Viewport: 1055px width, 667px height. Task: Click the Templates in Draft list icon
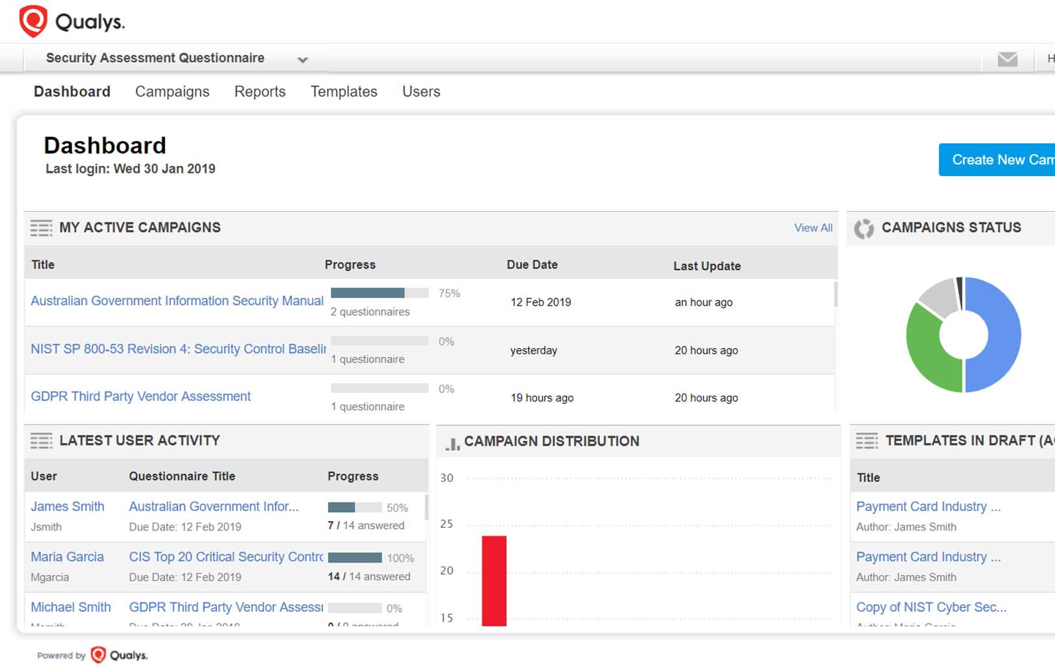(x=867, y=441)
